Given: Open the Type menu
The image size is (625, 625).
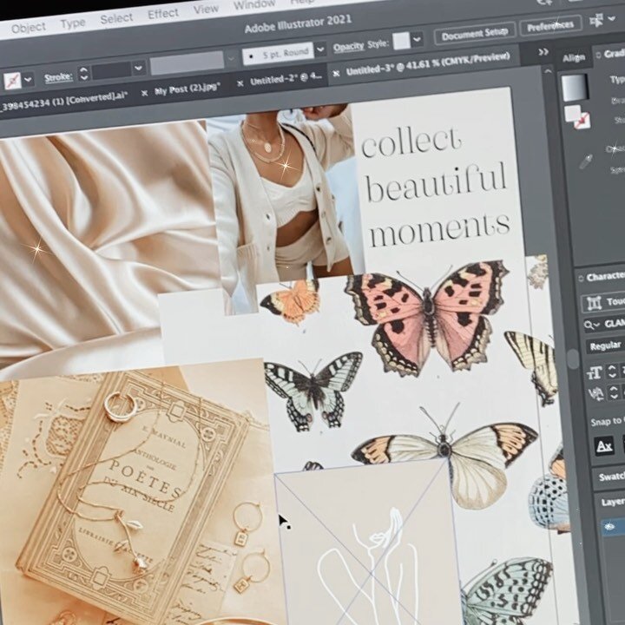Looking at the screenshot, I should [x=73, y=23].
